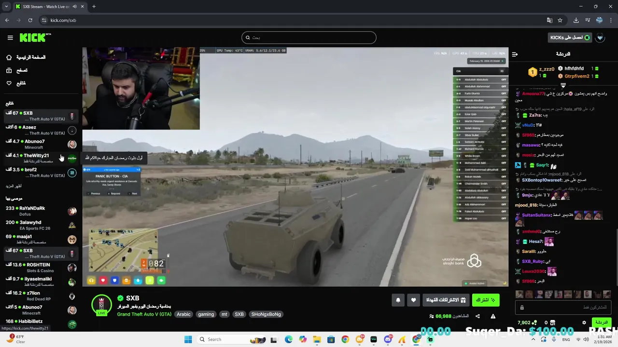Open Google Translate icon in address bar
618x347 pixels.
click(549, 20)
